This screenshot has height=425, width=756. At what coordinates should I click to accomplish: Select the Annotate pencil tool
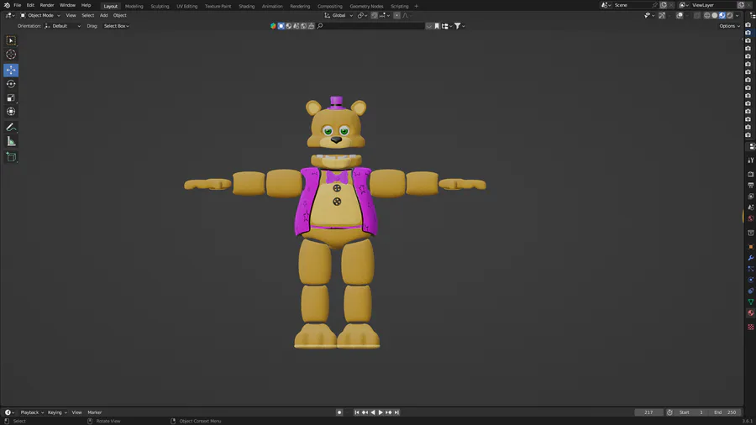click(11, 127)
